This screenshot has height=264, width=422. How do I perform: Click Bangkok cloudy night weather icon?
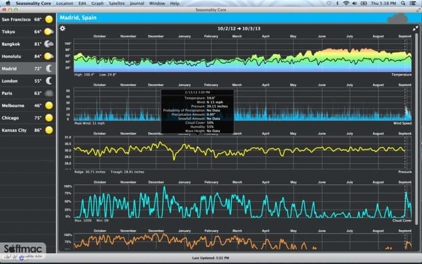point(49,44)
